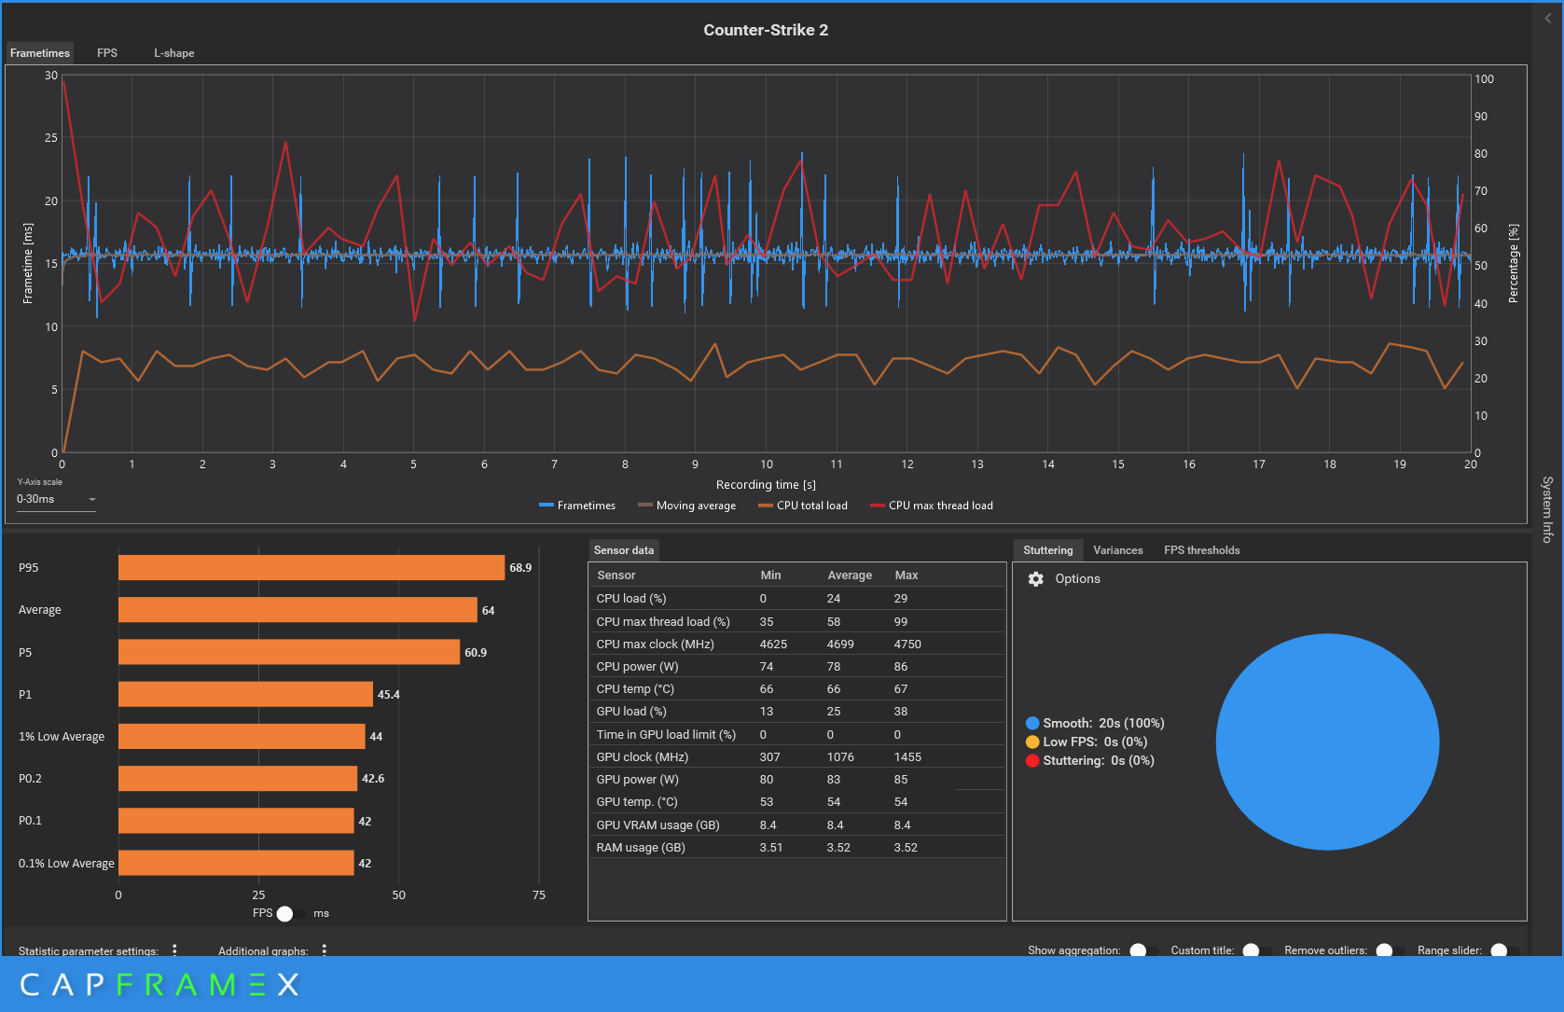Viewport: 1564px width, 1012px height.
Task: Open Additional graphs menu dots
Action: tap(324, 950)
